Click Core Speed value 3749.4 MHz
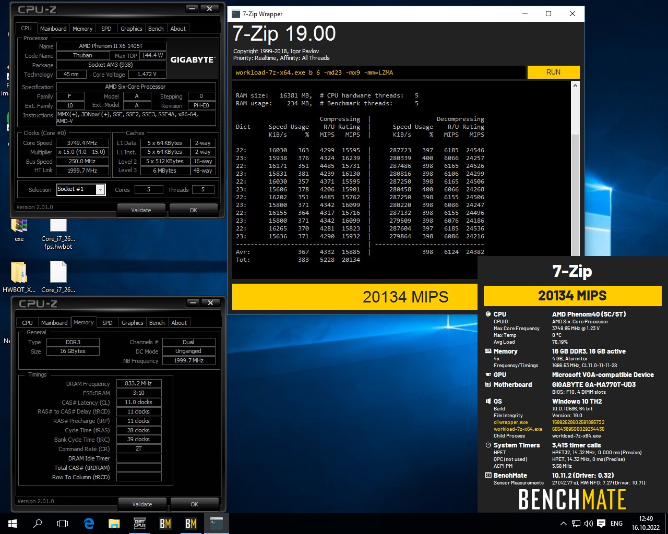The image size is (668, 534). click(x=82, y=143)
